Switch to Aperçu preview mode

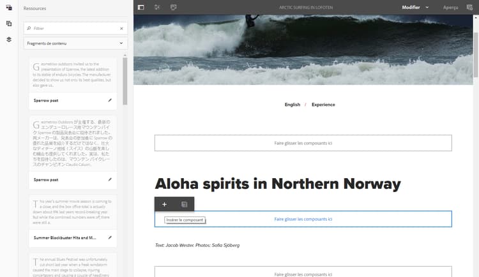click(451, 7)
